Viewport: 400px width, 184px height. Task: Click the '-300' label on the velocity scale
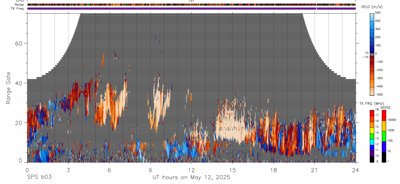(x=379, y=78)
